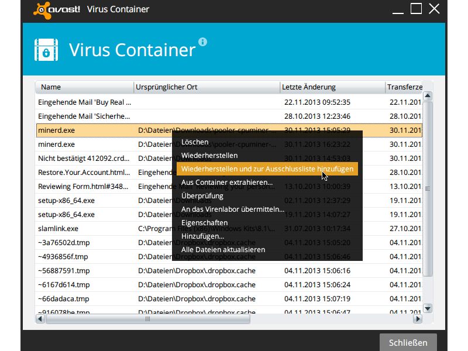Click the avast! logo in title bar
Viewport: 468px width, 351px height.
[57, 9]
